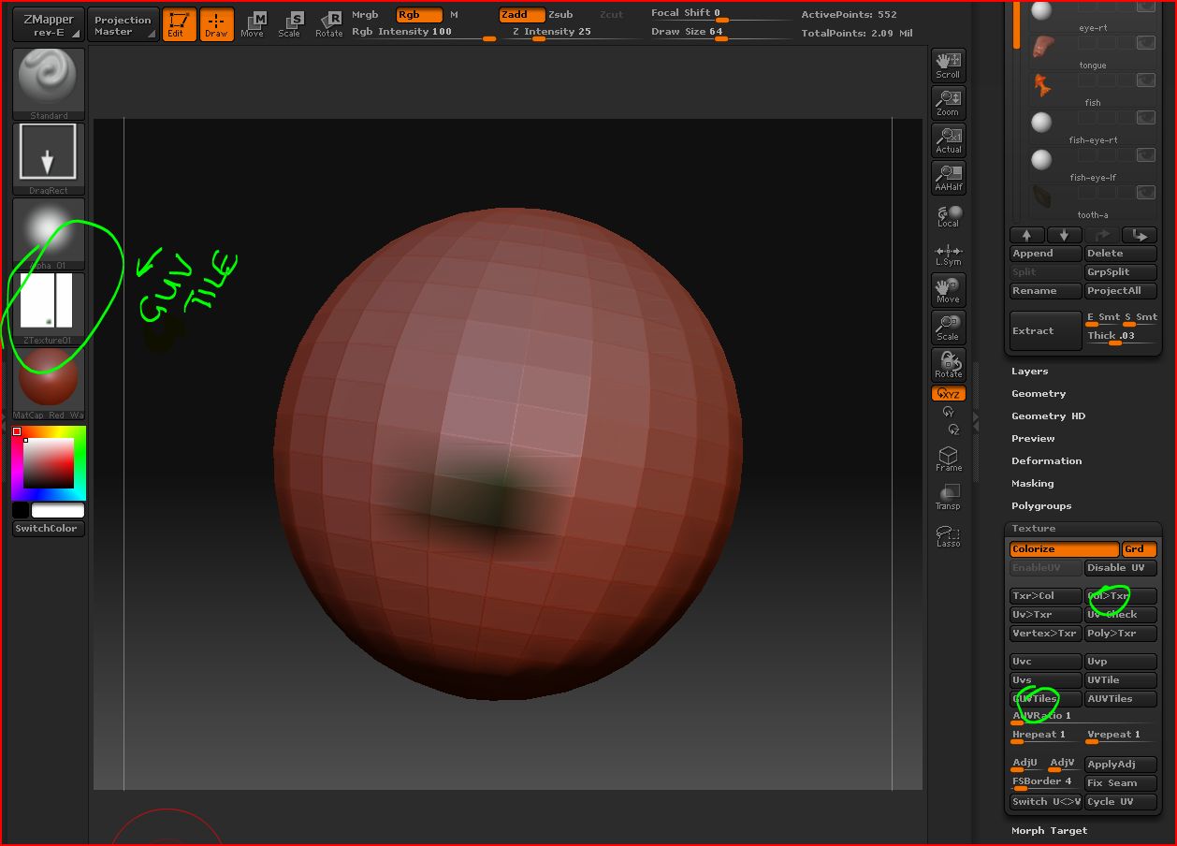Click the right-shelf Scale view icon
1177x846 pixels.
point(948,328)
